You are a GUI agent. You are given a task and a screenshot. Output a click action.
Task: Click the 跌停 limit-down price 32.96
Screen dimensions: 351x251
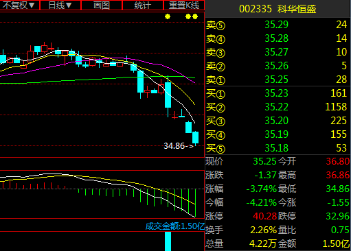(338, 216)
